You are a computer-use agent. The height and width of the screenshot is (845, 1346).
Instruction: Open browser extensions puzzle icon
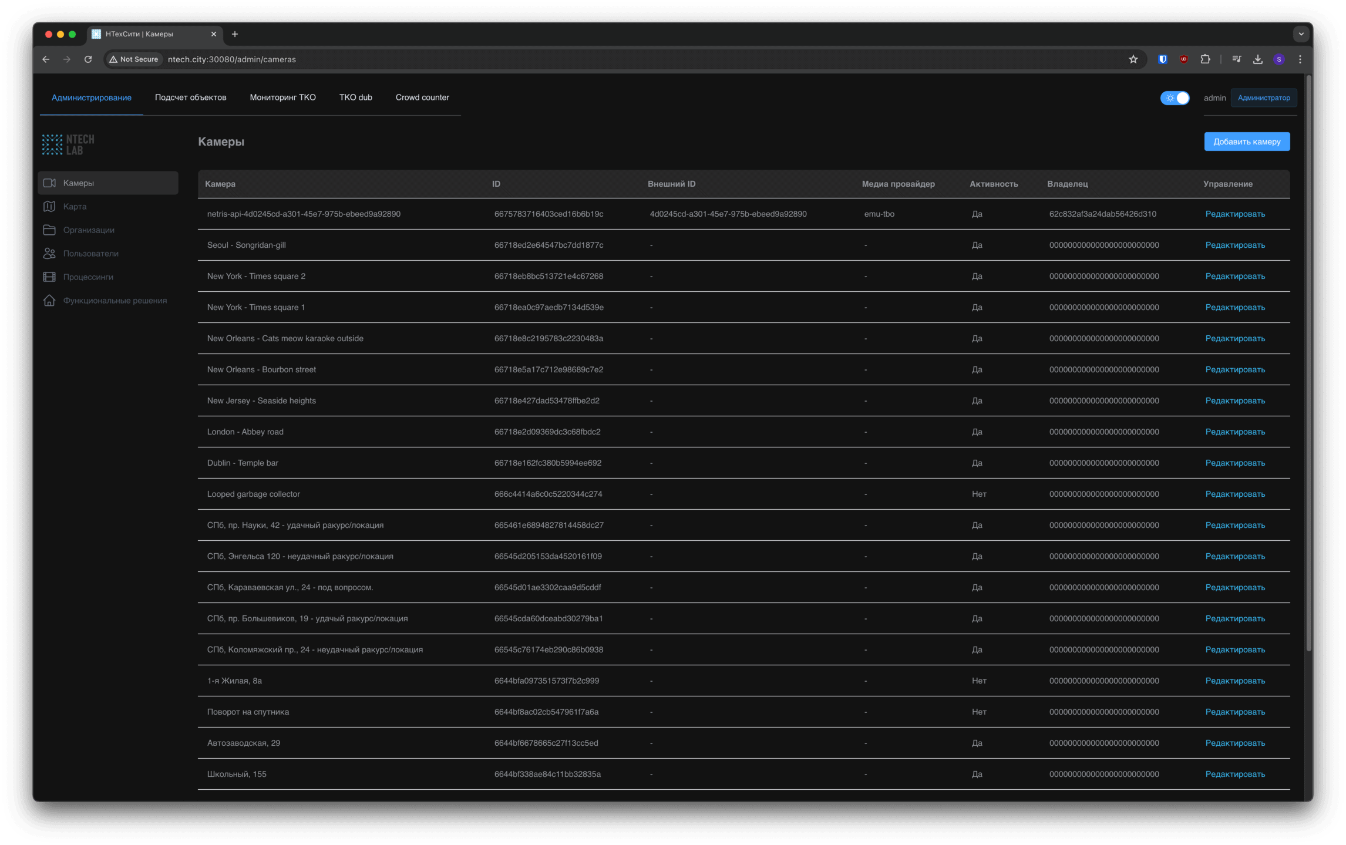pos(1205,59)
